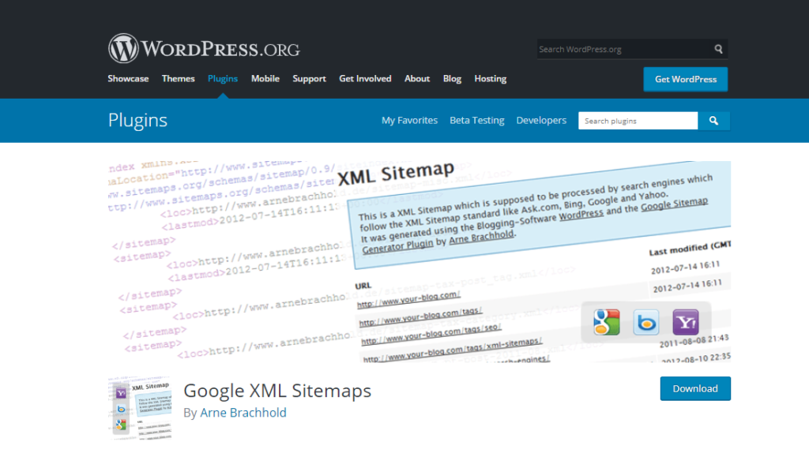Click the Download button
This screenshot has width=809, height=453.
[x=695, y=388]
